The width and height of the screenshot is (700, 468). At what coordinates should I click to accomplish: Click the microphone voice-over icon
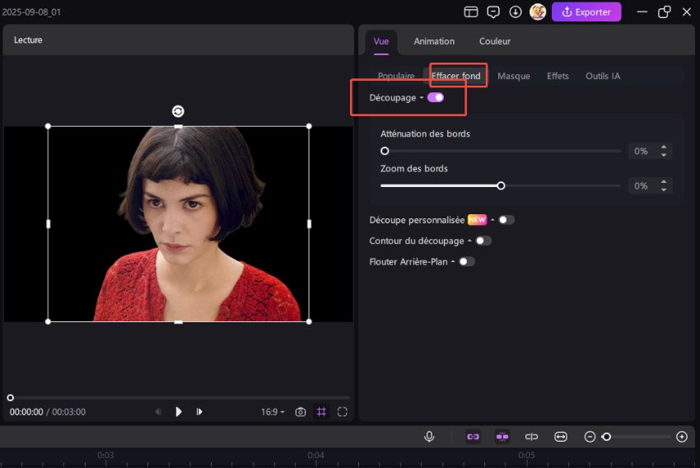point(429,437)
